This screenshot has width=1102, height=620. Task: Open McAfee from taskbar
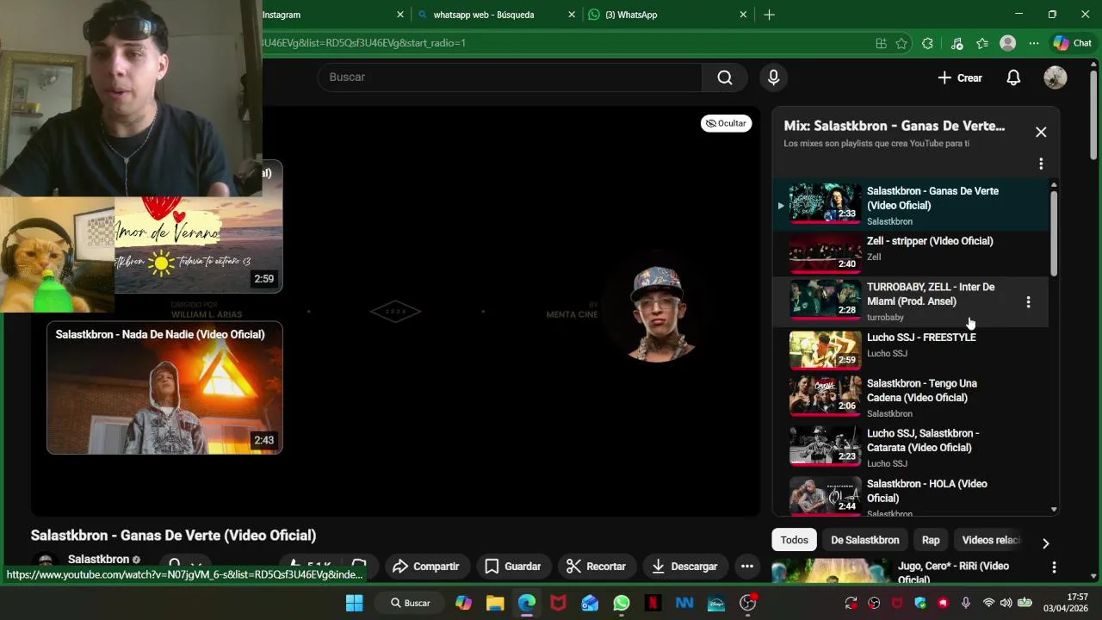pos(558,603)
